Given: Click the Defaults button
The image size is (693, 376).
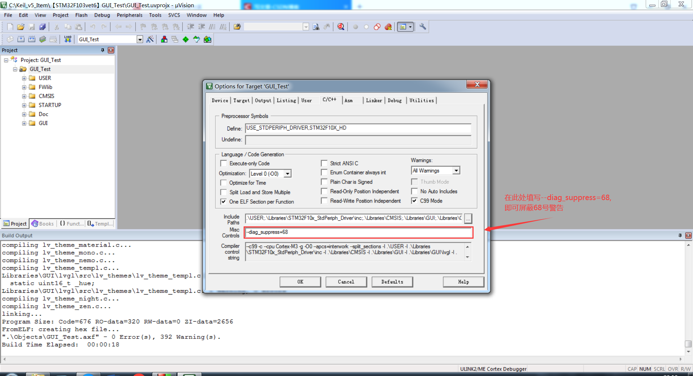Looking at the screenshot, I should click(x=392, y=282).
